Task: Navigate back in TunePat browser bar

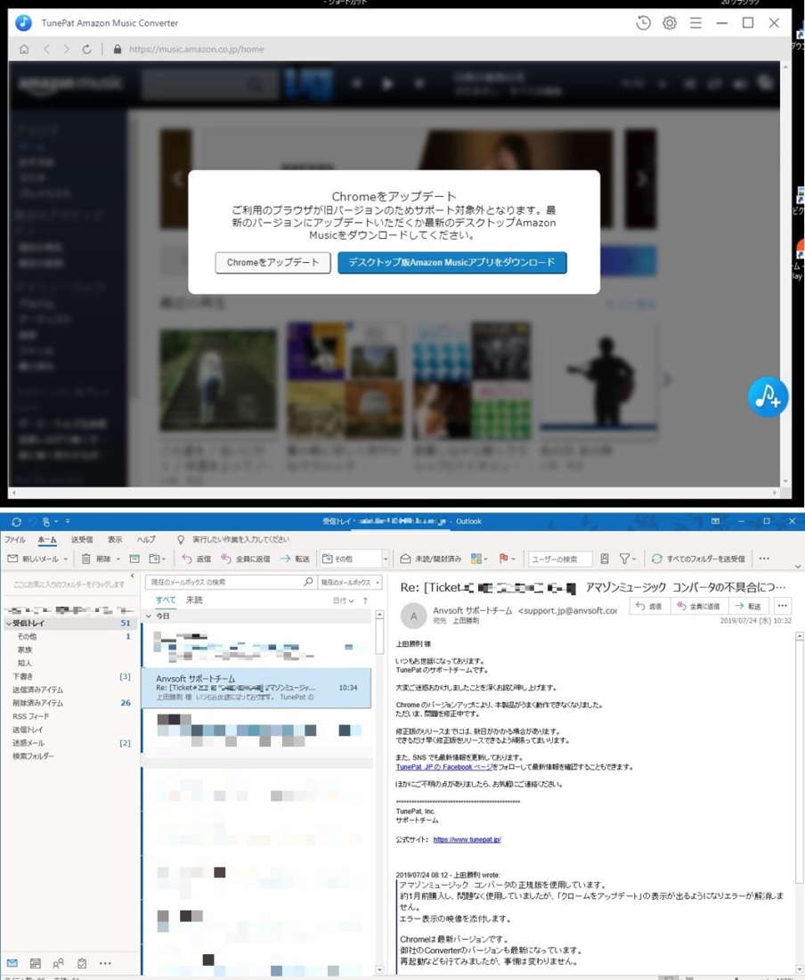Action: click(46, 49)
